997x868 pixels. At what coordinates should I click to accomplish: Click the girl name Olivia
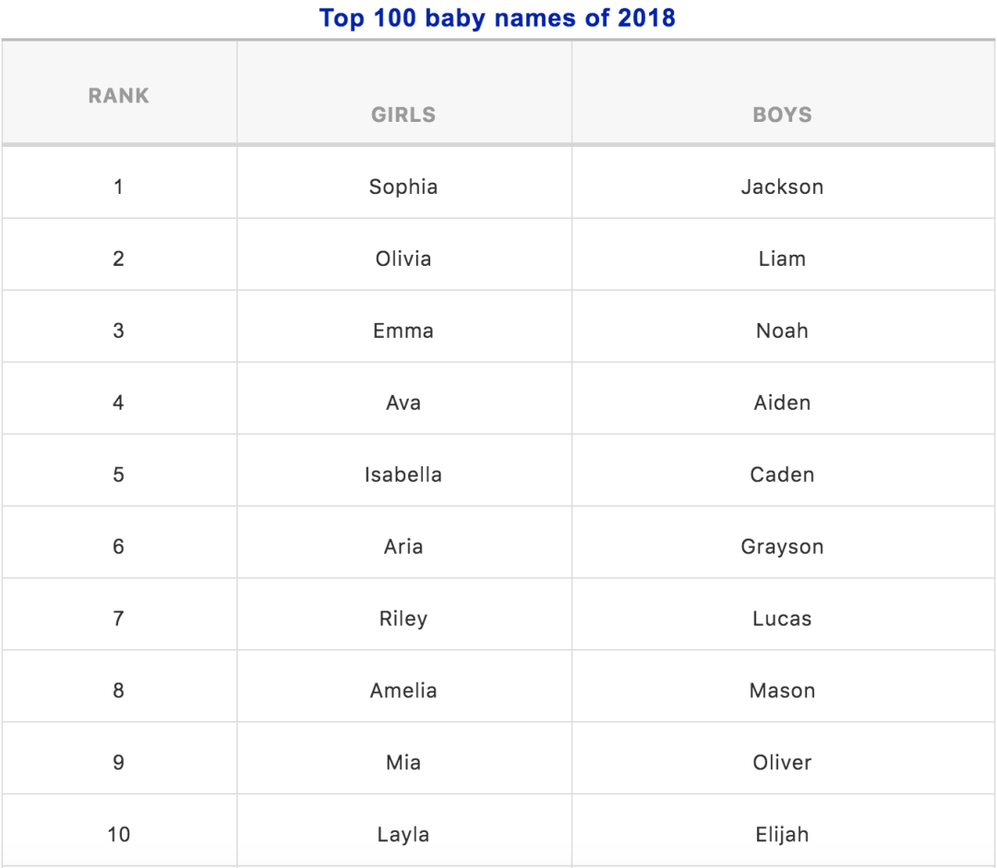coord(403,259)
